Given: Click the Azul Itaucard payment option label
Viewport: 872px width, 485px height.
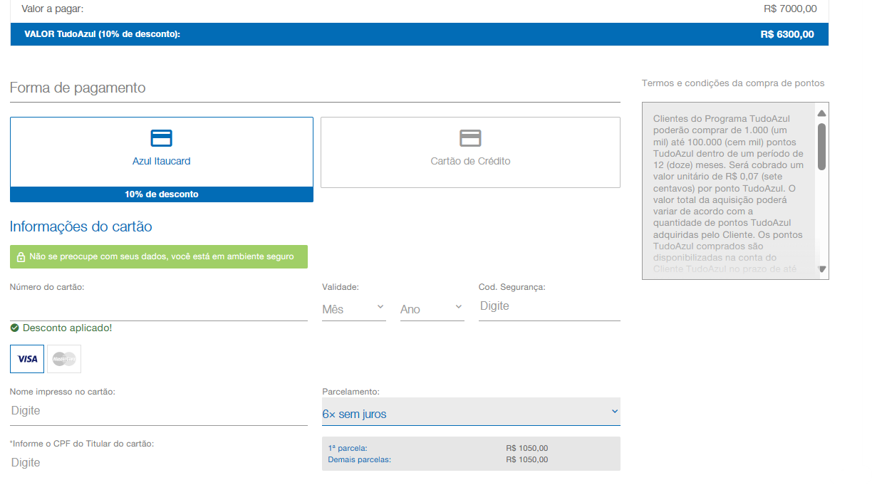Looking at the screenshot, I should pos(162,161).
